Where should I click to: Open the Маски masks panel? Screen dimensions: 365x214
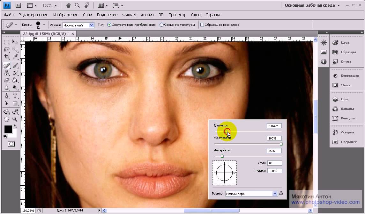coord(346,85)
